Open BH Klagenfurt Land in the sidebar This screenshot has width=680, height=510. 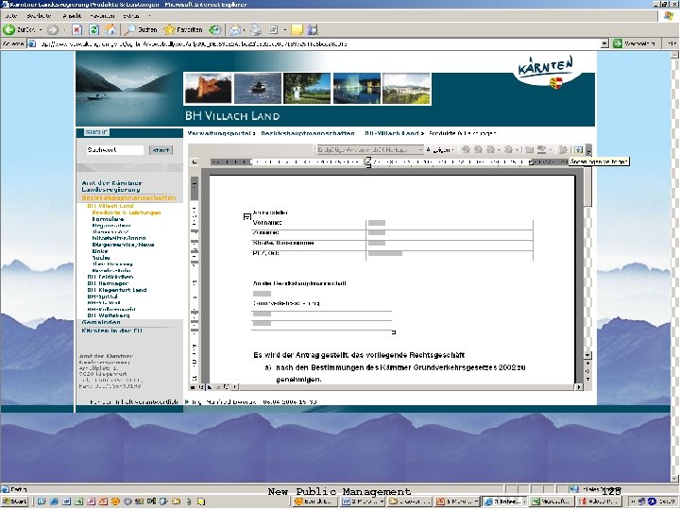point(117,290)
